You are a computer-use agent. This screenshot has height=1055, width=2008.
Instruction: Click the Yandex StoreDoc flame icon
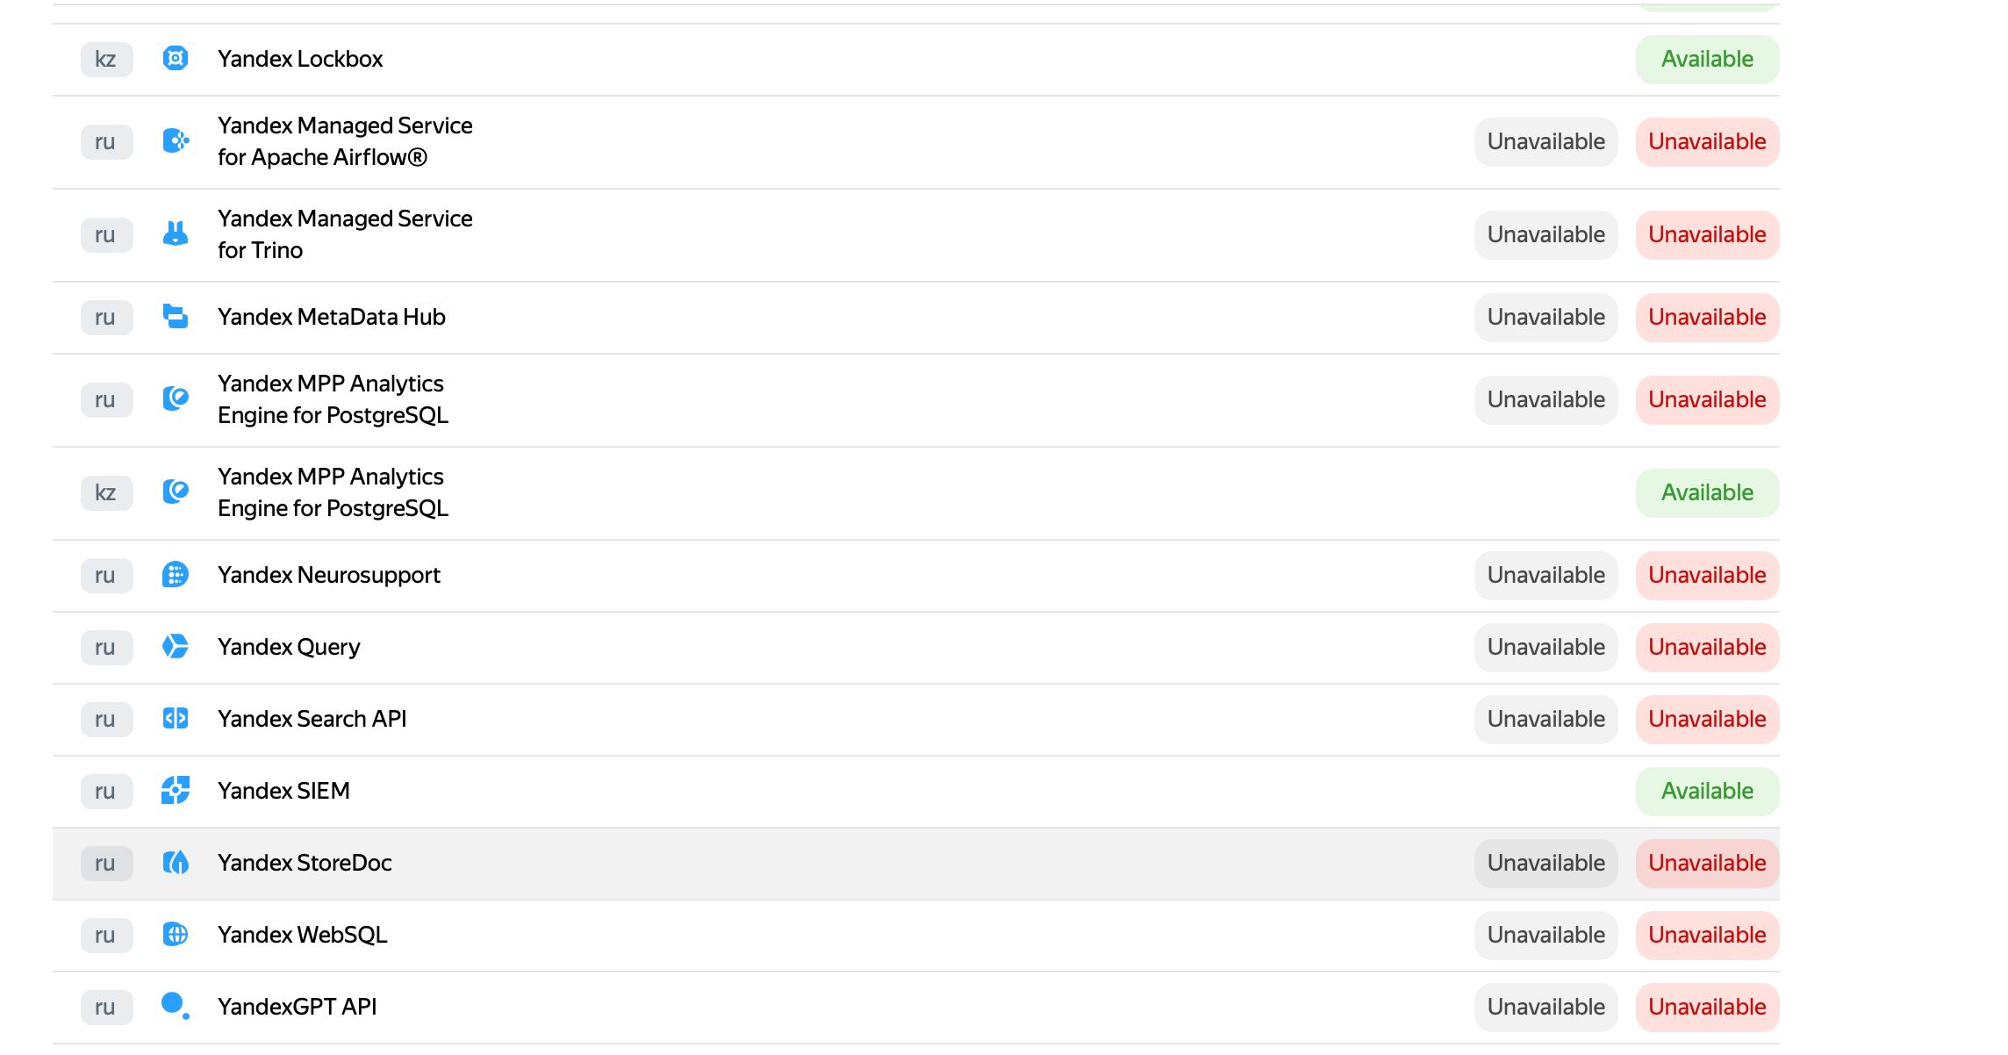click(x=176, y=863)
